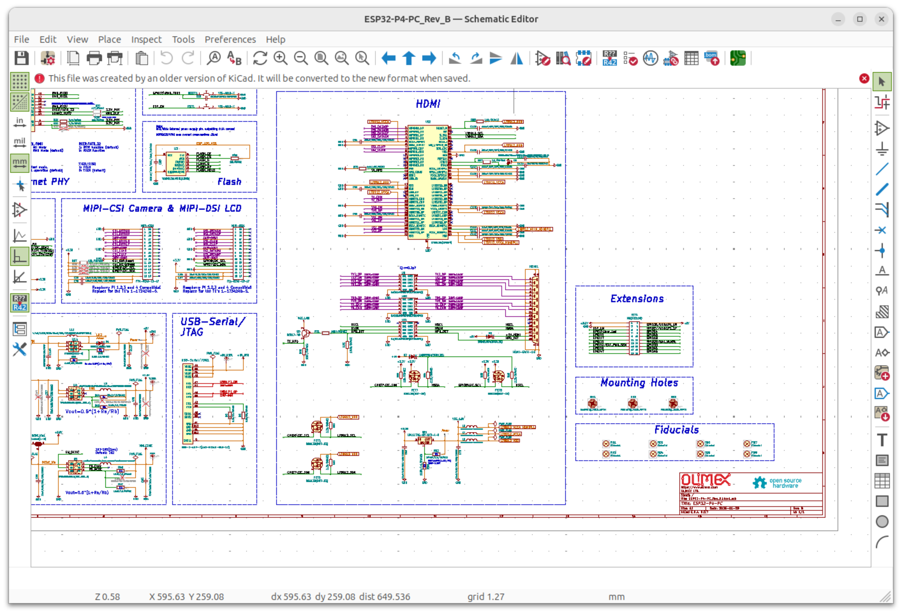The image size is (902, 614).
Task: Dismiss the older KiCad version warning
Action: pyautogui.click(x=864, y=78)
